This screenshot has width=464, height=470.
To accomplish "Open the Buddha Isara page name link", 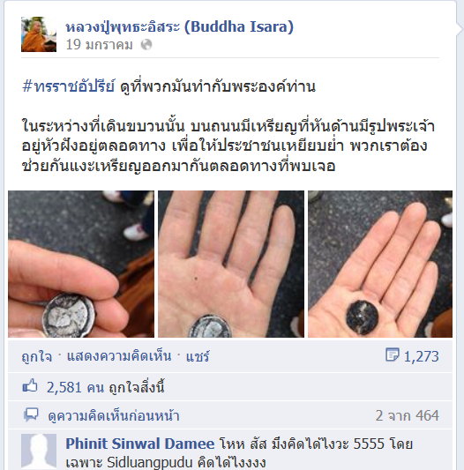I will coord(179,27).
